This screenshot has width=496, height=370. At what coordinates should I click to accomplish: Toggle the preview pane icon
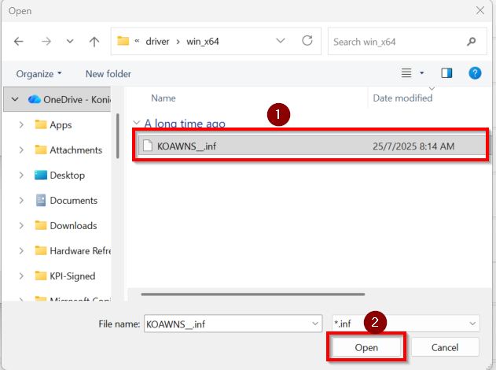[446, 73]
